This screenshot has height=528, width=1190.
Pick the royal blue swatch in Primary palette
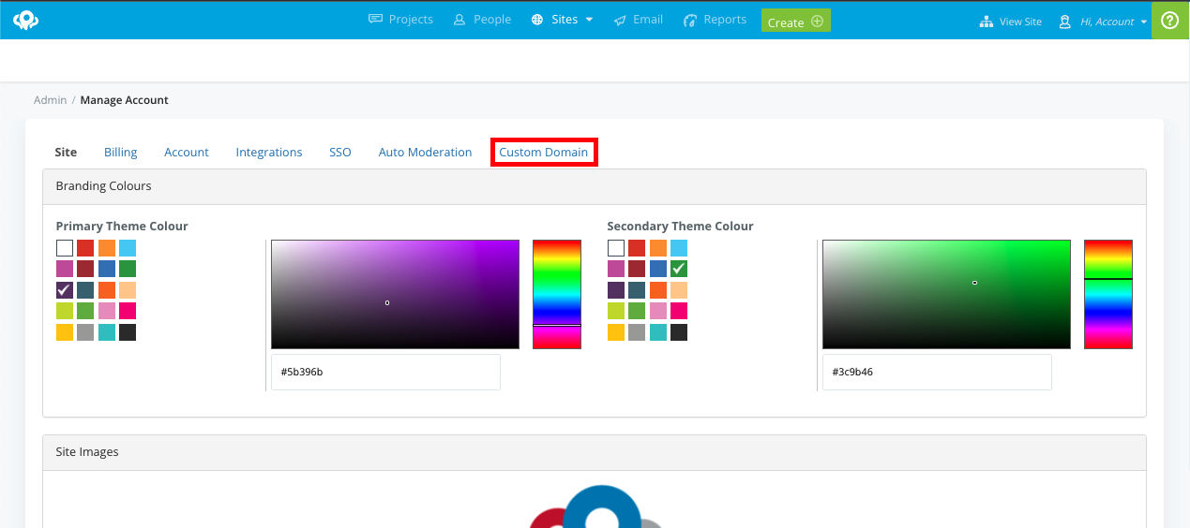pos(107,269)
